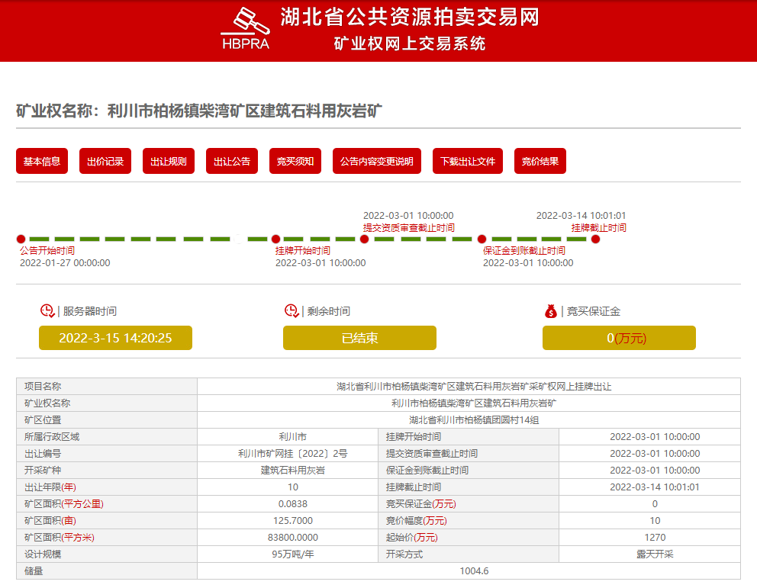Select the 挂牌开始时间 timeline marker
Screen dimensions: 757x588
coord(275,239)
